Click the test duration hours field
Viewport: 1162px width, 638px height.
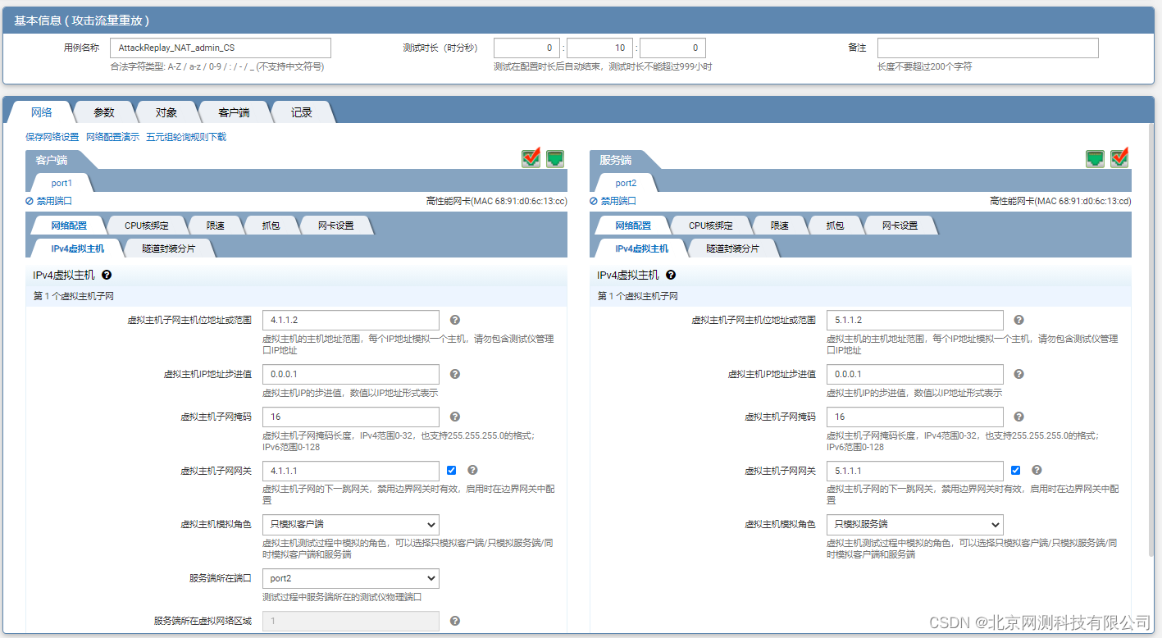pyautogui.click(x=526, y=48)
